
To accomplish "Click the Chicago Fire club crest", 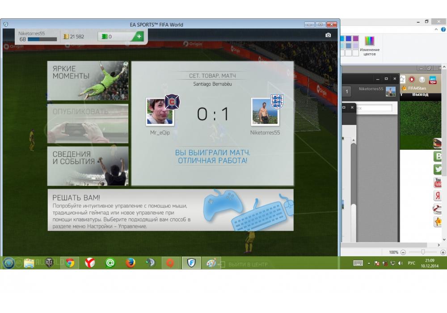I will 172,102.
